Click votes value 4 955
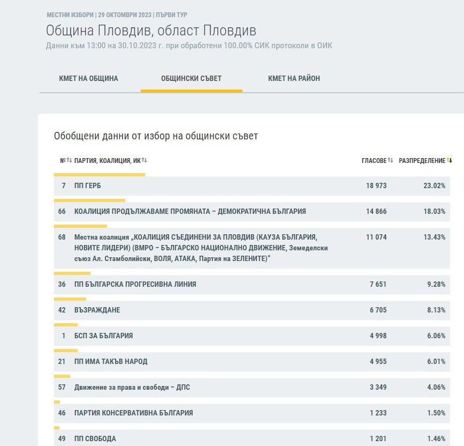This screenshot has width=464, height=446. 378,361
